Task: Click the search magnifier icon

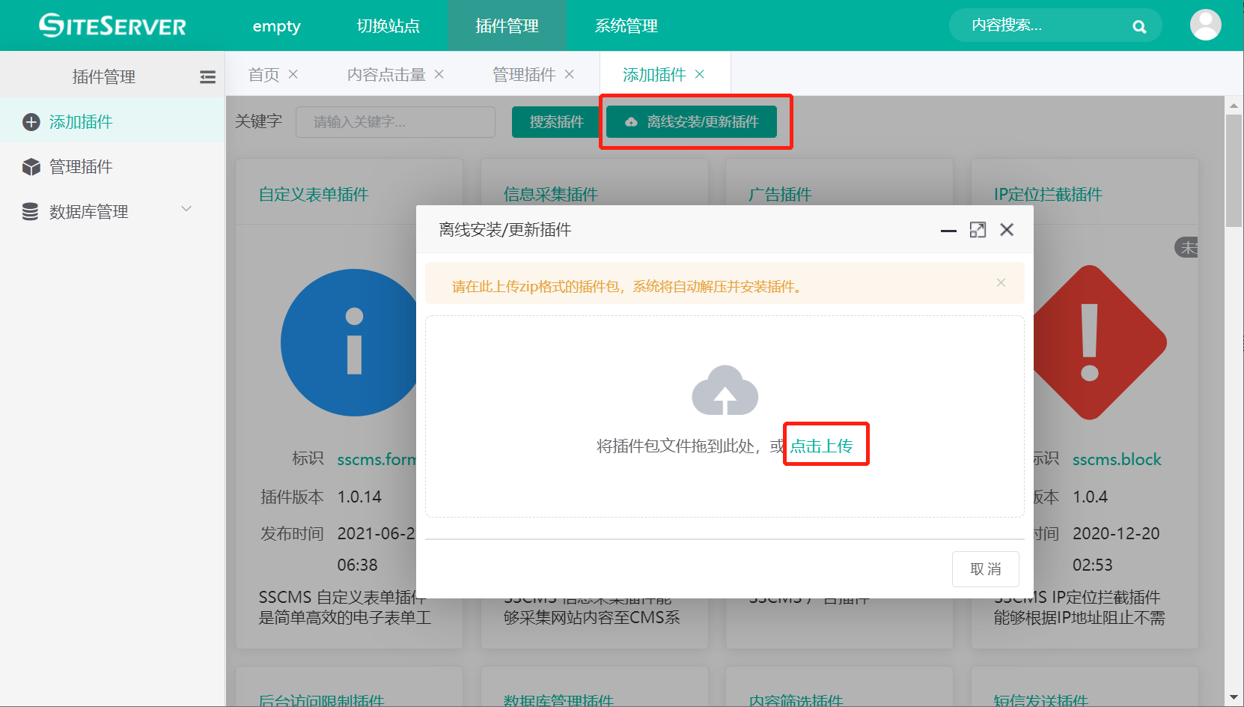Action: point(1139,25)
